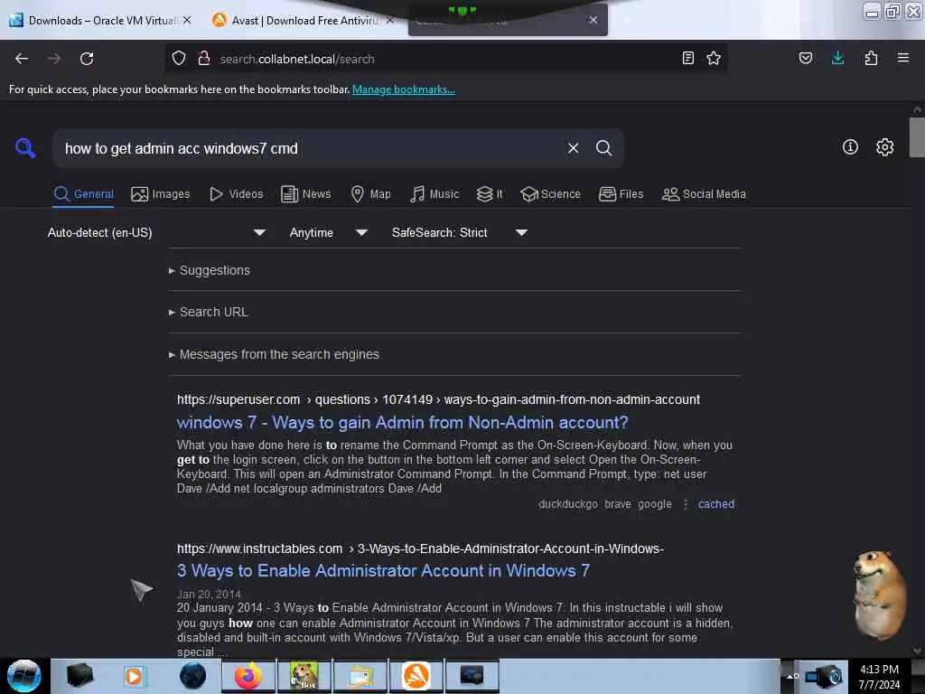Open the Box hamster taskbar icon
925x694 pixels.
[x=304, y=676]
